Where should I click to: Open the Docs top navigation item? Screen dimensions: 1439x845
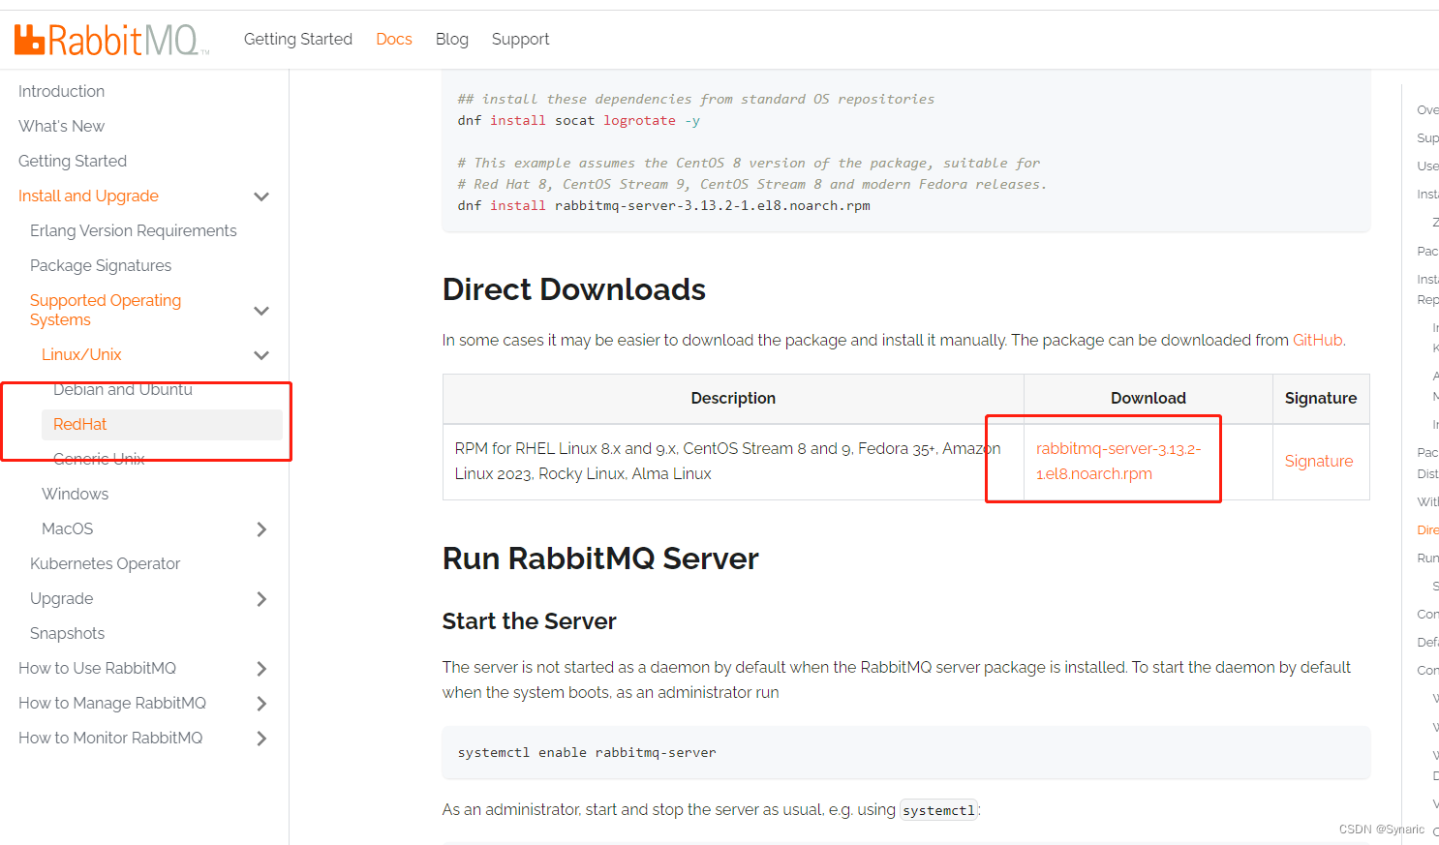tap(394, 39)
